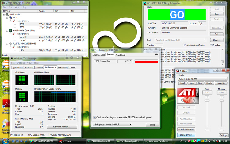Open Resource Monitor from Task Manager
Image resolution: width=230 pixels, height=144 pixels.
click(62, 127)
